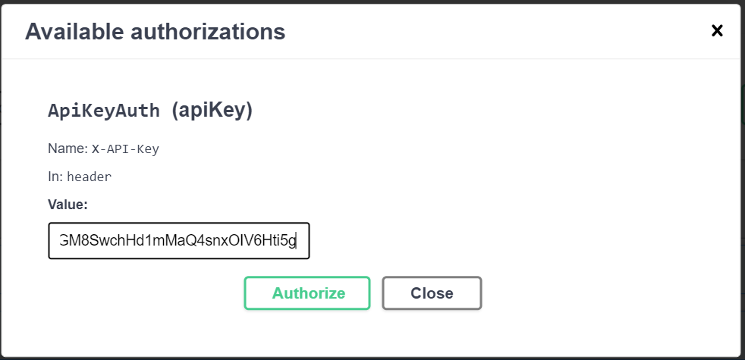
Task: Click blank header area between title and X
Action: (493, 32)
